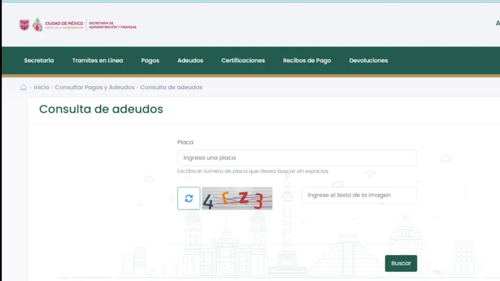500x281 pixels.
Task: Click Consulta de adeudos breadcrumb
Action: pos(171,87)
